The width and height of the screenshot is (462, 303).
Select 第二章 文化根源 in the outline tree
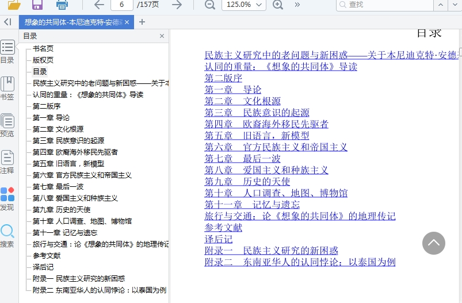[x=58, y=129]
